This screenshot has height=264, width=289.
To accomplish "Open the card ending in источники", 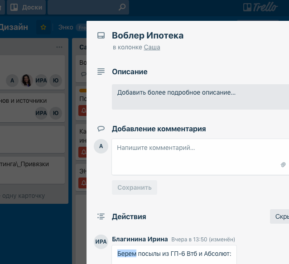I will pyautogui.click(x=32, y=108).
